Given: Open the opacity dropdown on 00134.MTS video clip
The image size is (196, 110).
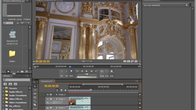Looking at the screenshot, I should (89, 98).
